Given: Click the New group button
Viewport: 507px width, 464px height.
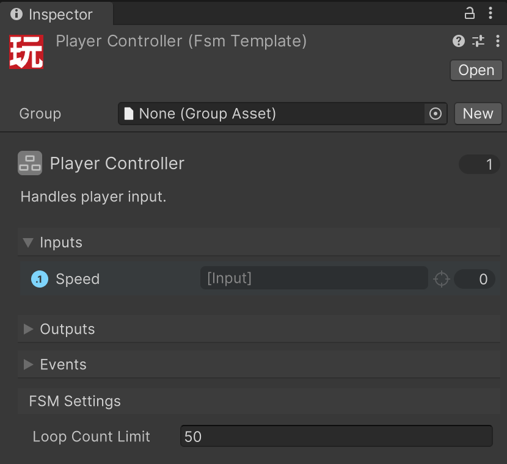Looking at the screenshot, I should (478, 114).
